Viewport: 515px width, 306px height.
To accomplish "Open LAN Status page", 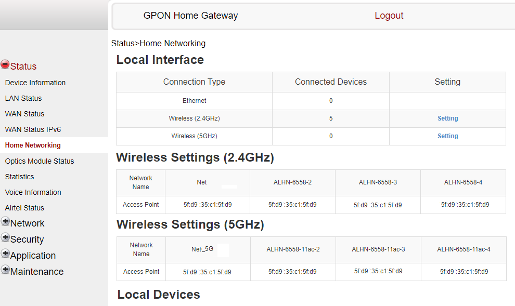I will point(23,98).
